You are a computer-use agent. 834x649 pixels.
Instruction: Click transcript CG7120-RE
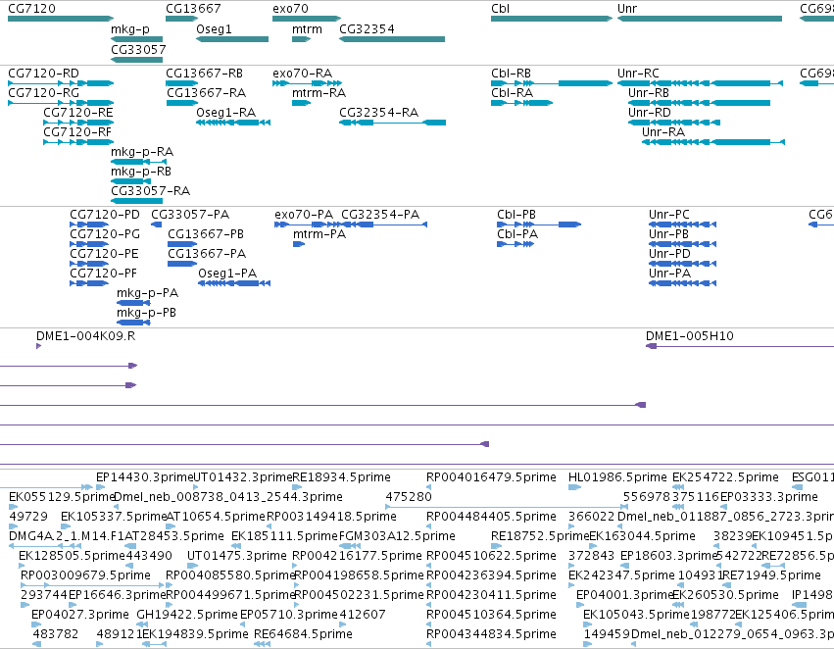click(x=78, y=123)
